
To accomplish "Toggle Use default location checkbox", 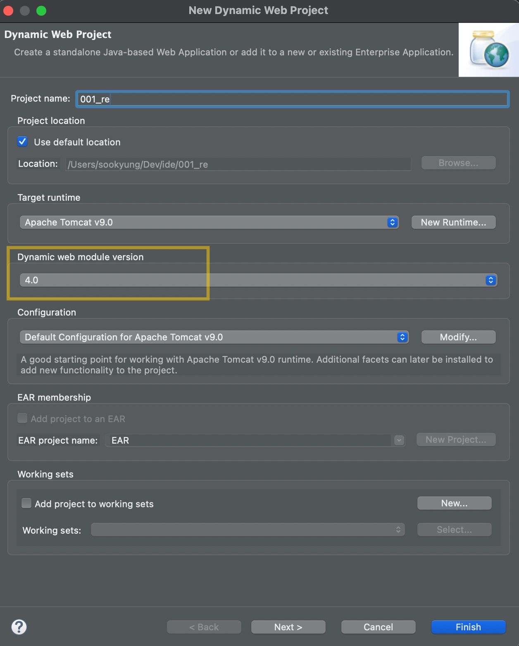I will coord(22,142).
